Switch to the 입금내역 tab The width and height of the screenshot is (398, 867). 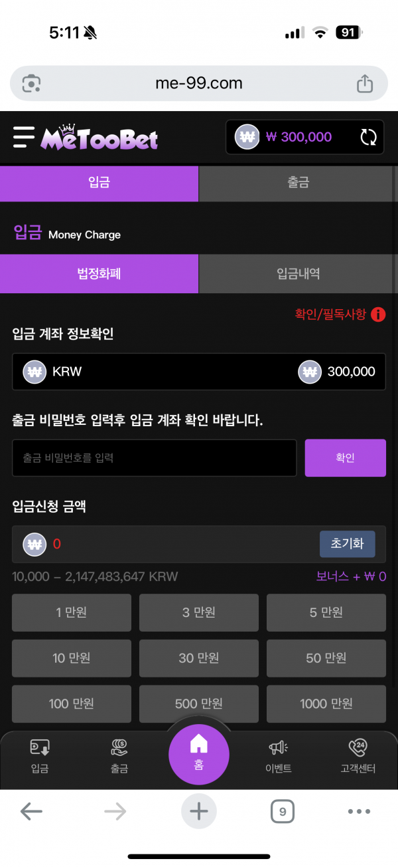click(298, 273)
